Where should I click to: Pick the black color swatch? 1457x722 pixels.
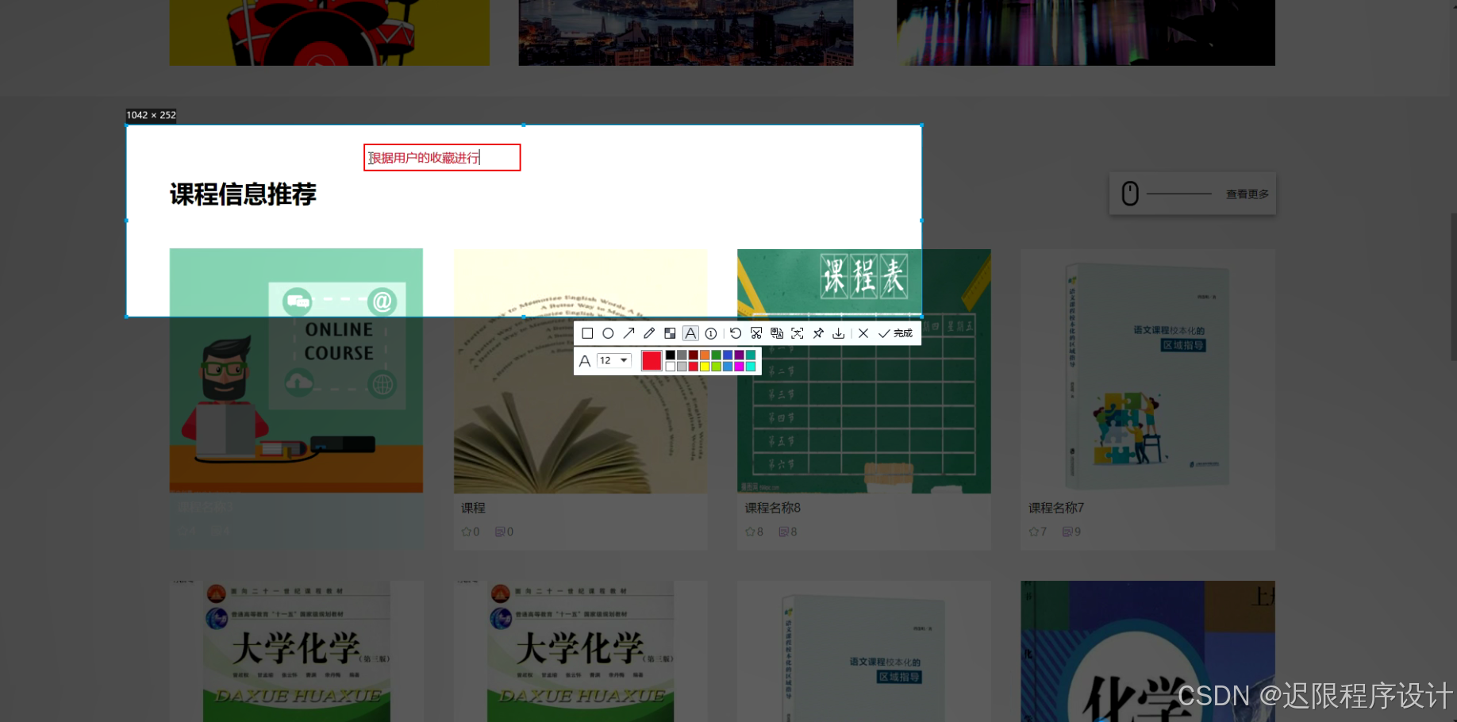(671, 355)
